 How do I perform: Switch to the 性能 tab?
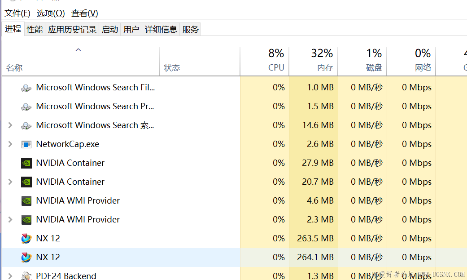[x=35, y=30]
